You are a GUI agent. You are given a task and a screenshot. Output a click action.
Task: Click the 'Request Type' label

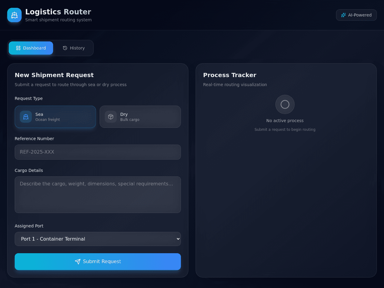29,98
